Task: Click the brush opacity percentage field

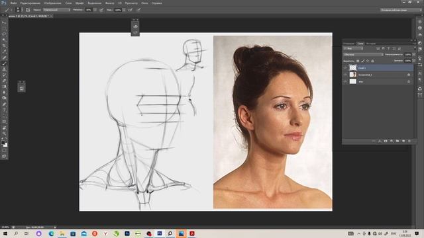Action: [89, 10]
